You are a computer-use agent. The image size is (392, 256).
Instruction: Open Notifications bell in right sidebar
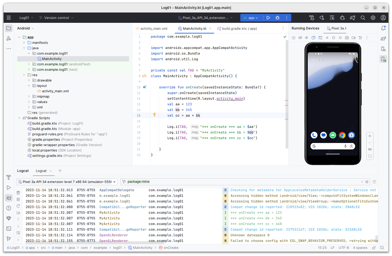pos(383,28)
